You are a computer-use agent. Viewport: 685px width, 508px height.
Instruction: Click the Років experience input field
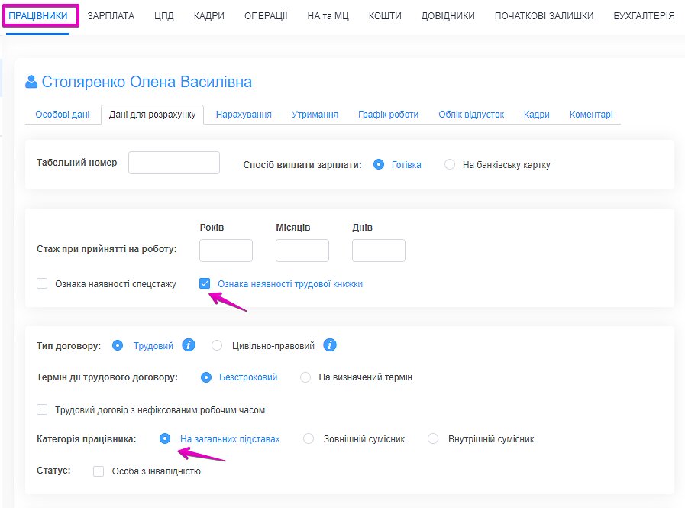(x=226, y=251)
